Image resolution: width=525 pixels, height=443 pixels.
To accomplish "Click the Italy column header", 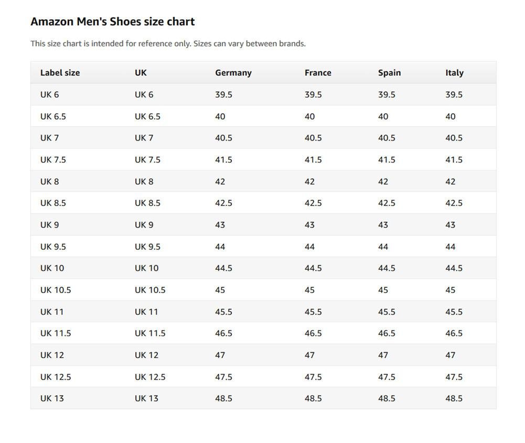I will click(x=454, y=73).
